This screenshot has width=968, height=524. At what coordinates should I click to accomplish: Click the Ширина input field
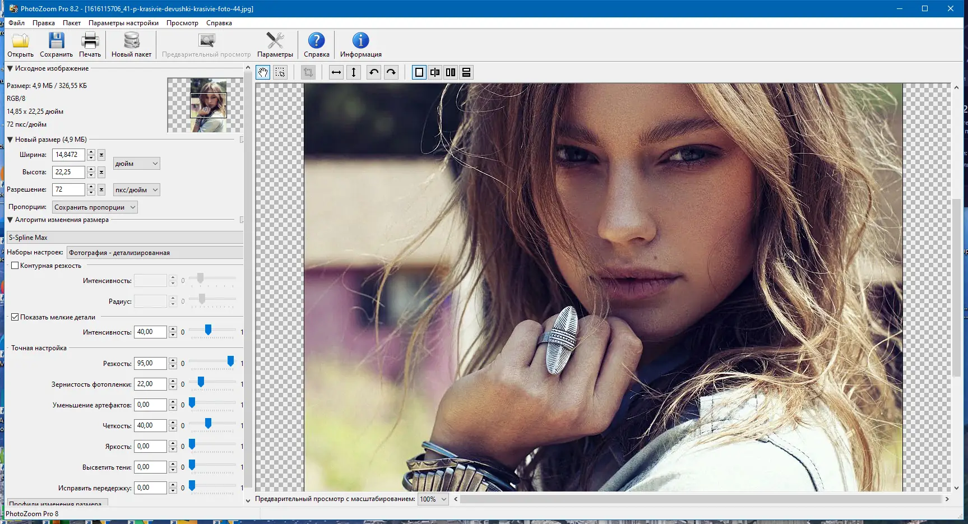click(x=68, y=155)
